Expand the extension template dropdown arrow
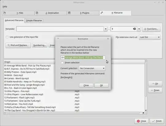 point(139,29)
